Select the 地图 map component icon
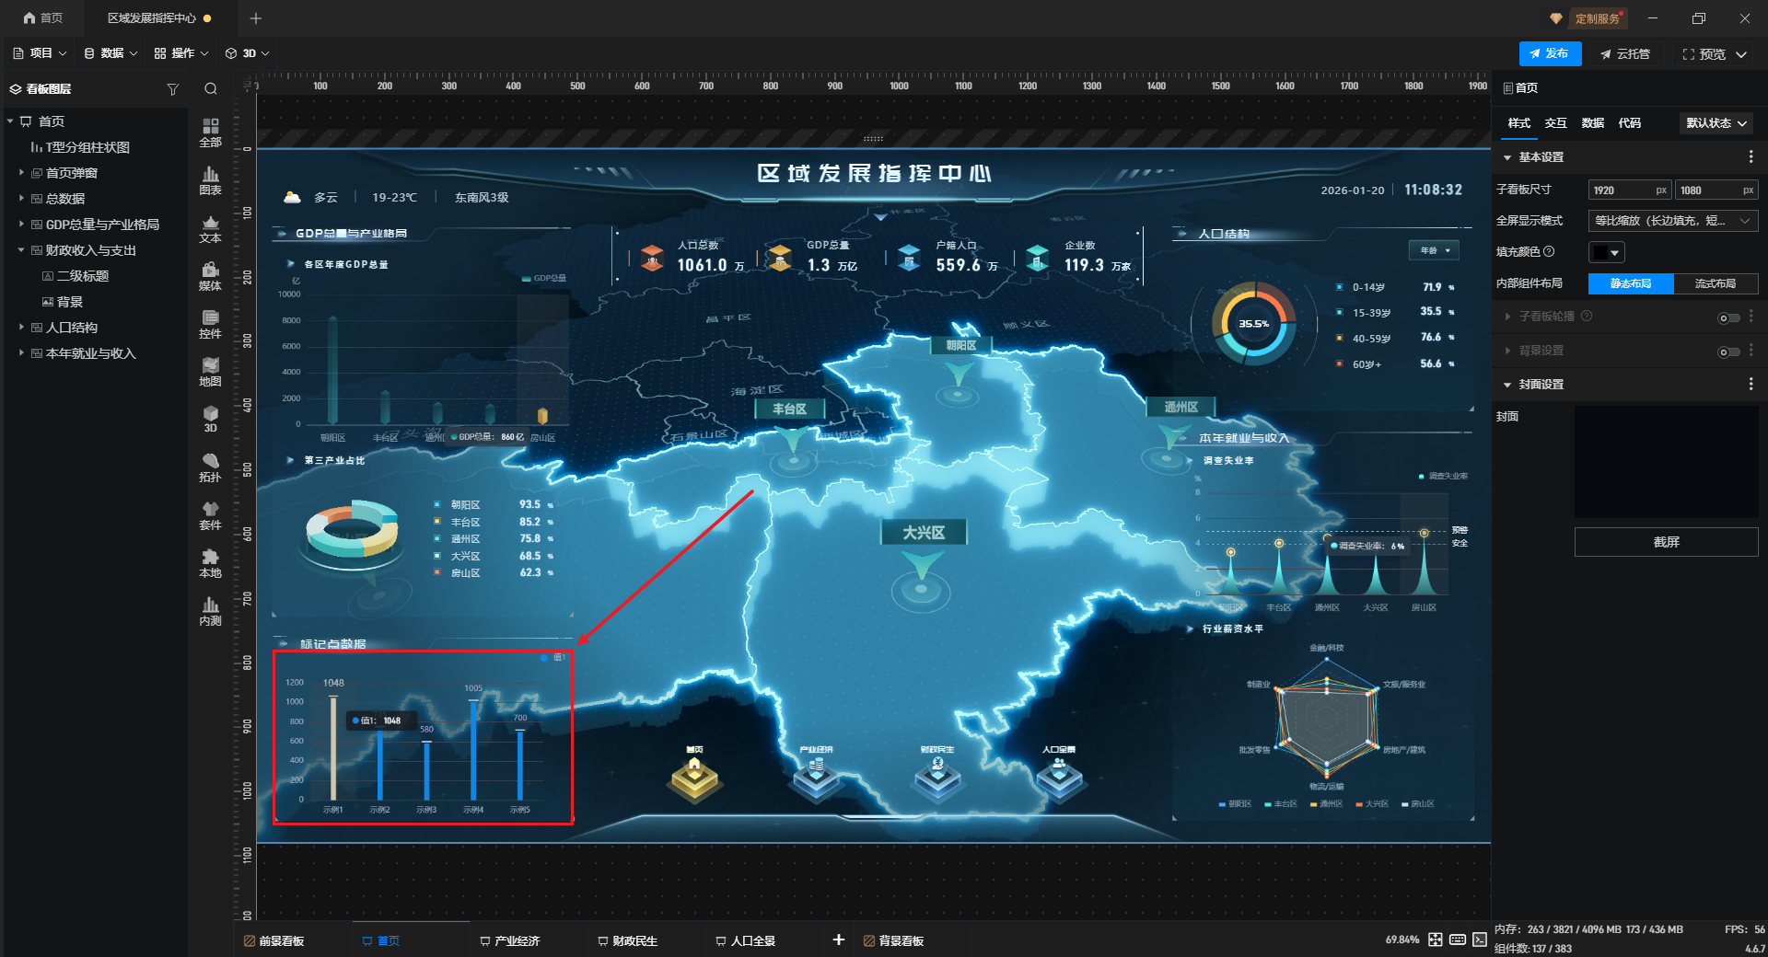 (x=210, y=371)
